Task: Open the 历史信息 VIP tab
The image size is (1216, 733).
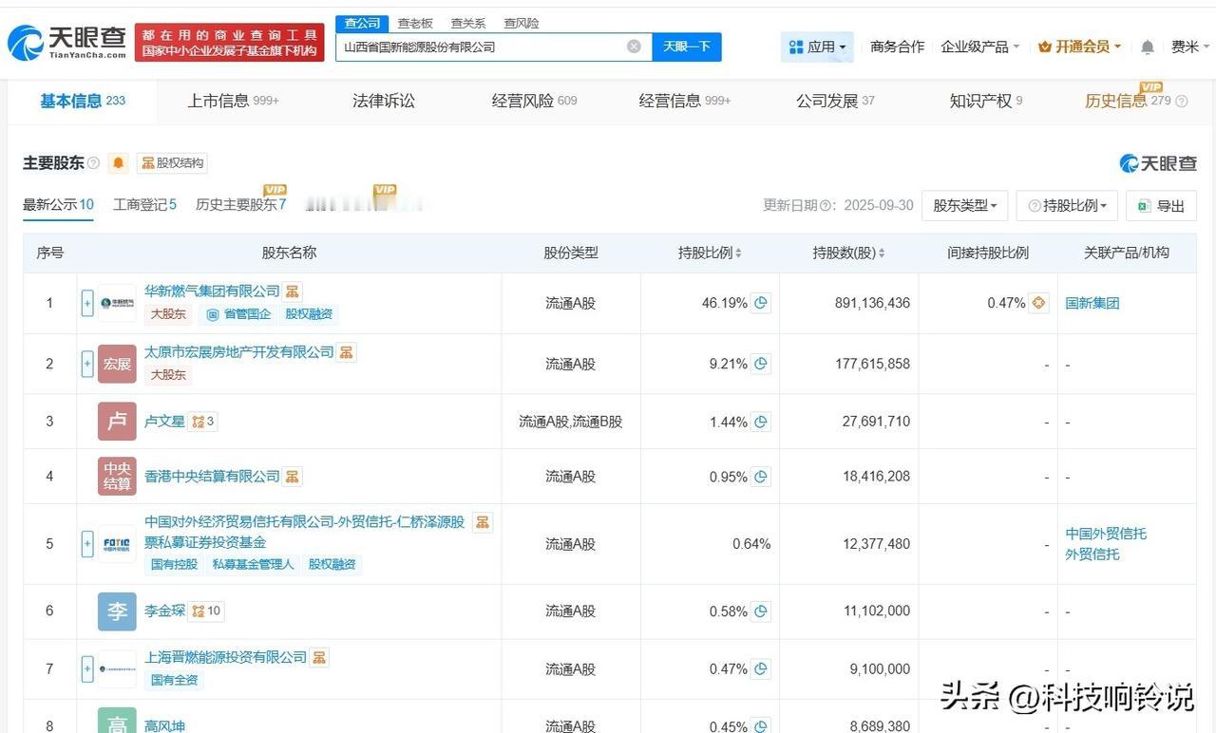Action: pyautogui.click(x=1135, y=101)
